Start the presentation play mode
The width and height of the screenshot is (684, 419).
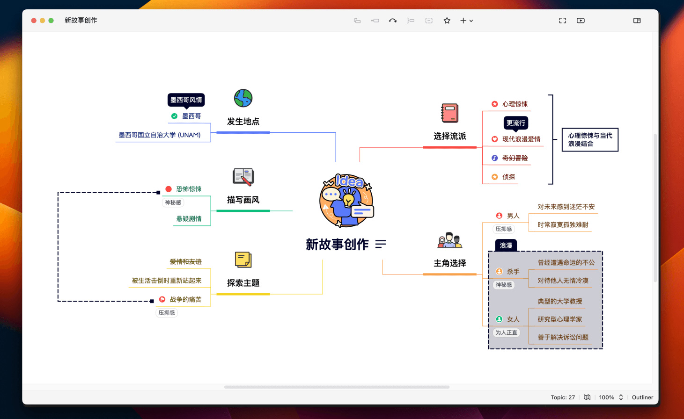[581, 21]
